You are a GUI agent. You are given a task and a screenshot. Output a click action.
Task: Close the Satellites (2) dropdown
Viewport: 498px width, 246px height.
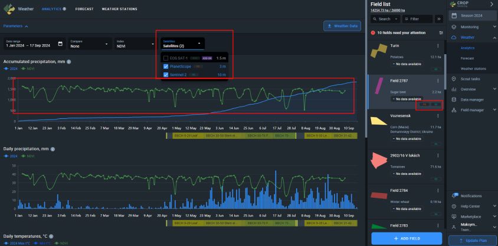click(x=182, y=44)
